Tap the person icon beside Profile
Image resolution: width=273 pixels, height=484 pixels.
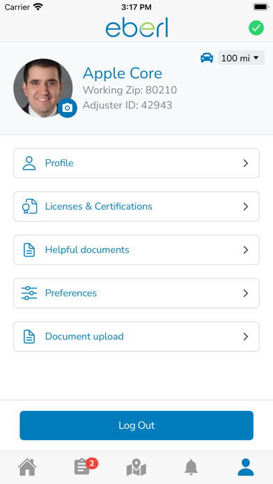tap(29, 163)
